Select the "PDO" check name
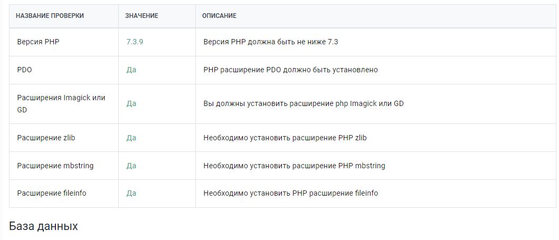 click(24, 70)
